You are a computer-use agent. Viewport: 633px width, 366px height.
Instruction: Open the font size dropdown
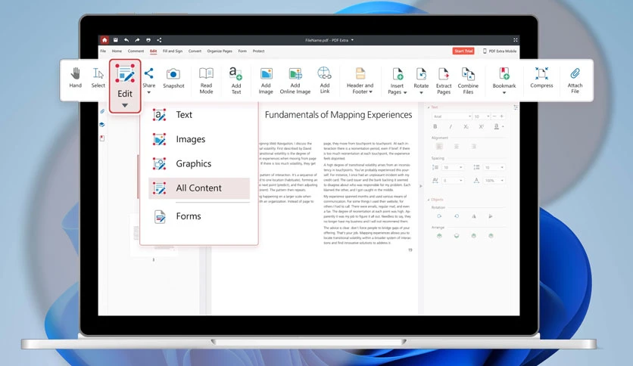tap(482, 116)
